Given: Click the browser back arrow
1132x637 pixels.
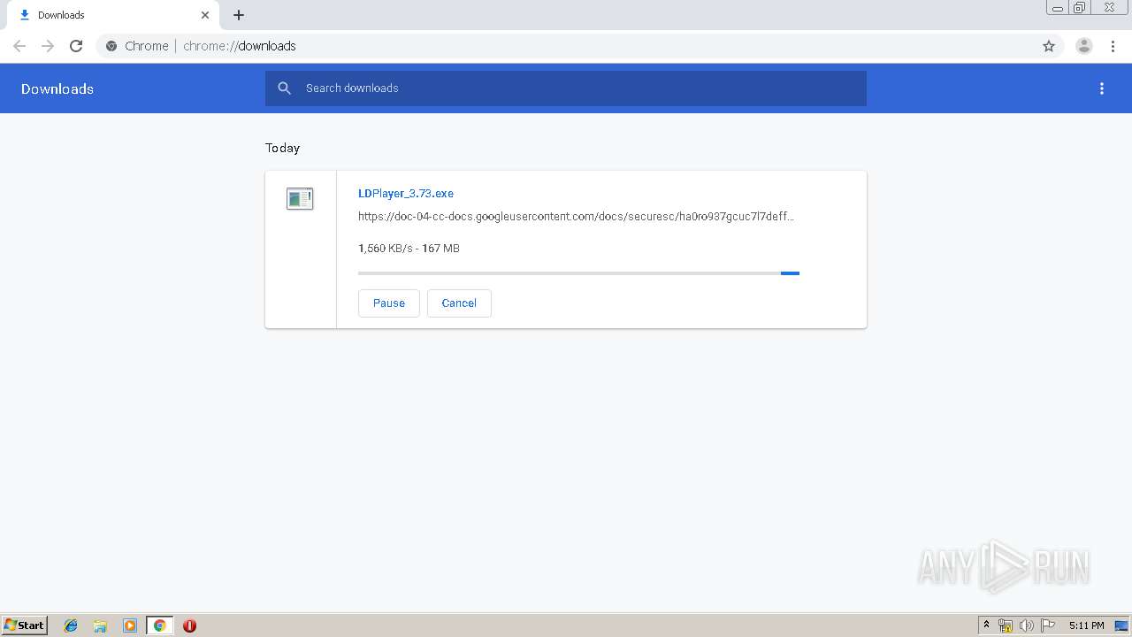Looking at the screenshot, I should click(19, 46).
